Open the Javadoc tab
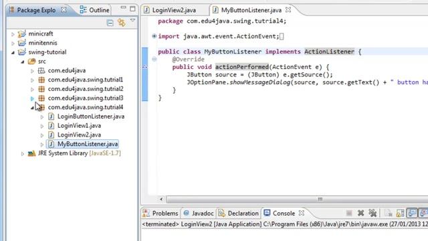This screenshot has width=428, height=241. (x=199, y=213)
